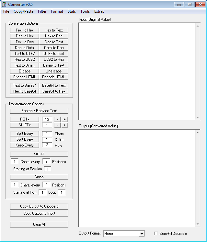207x242 pixels.
Task: Open the Format menu
Action: coord(57,11)
